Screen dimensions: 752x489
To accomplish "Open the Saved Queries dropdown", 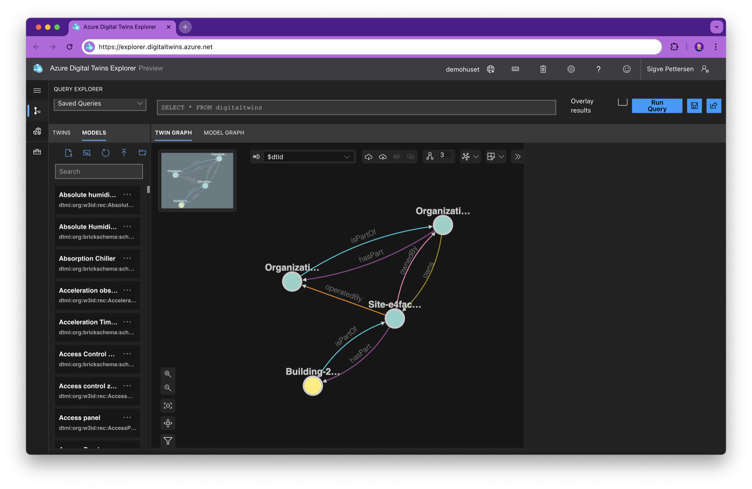I will click(x=100, y=104).
